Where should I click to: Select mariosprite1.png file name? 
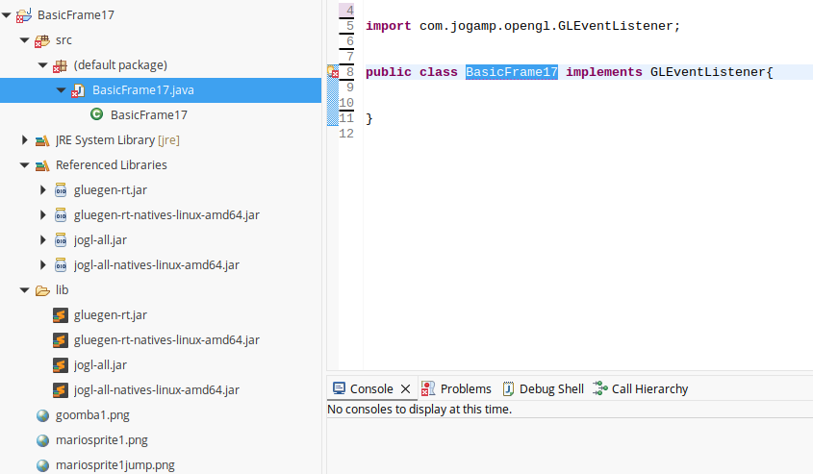pyautogui.click(x=102, y=439)
